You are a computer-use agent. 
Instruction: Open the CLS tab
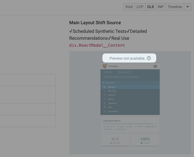(150, 7)
